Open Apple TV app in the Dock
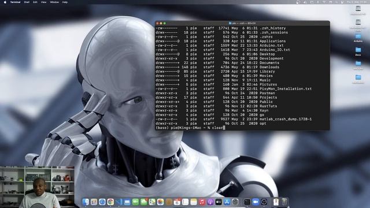 tap(219, 202)
